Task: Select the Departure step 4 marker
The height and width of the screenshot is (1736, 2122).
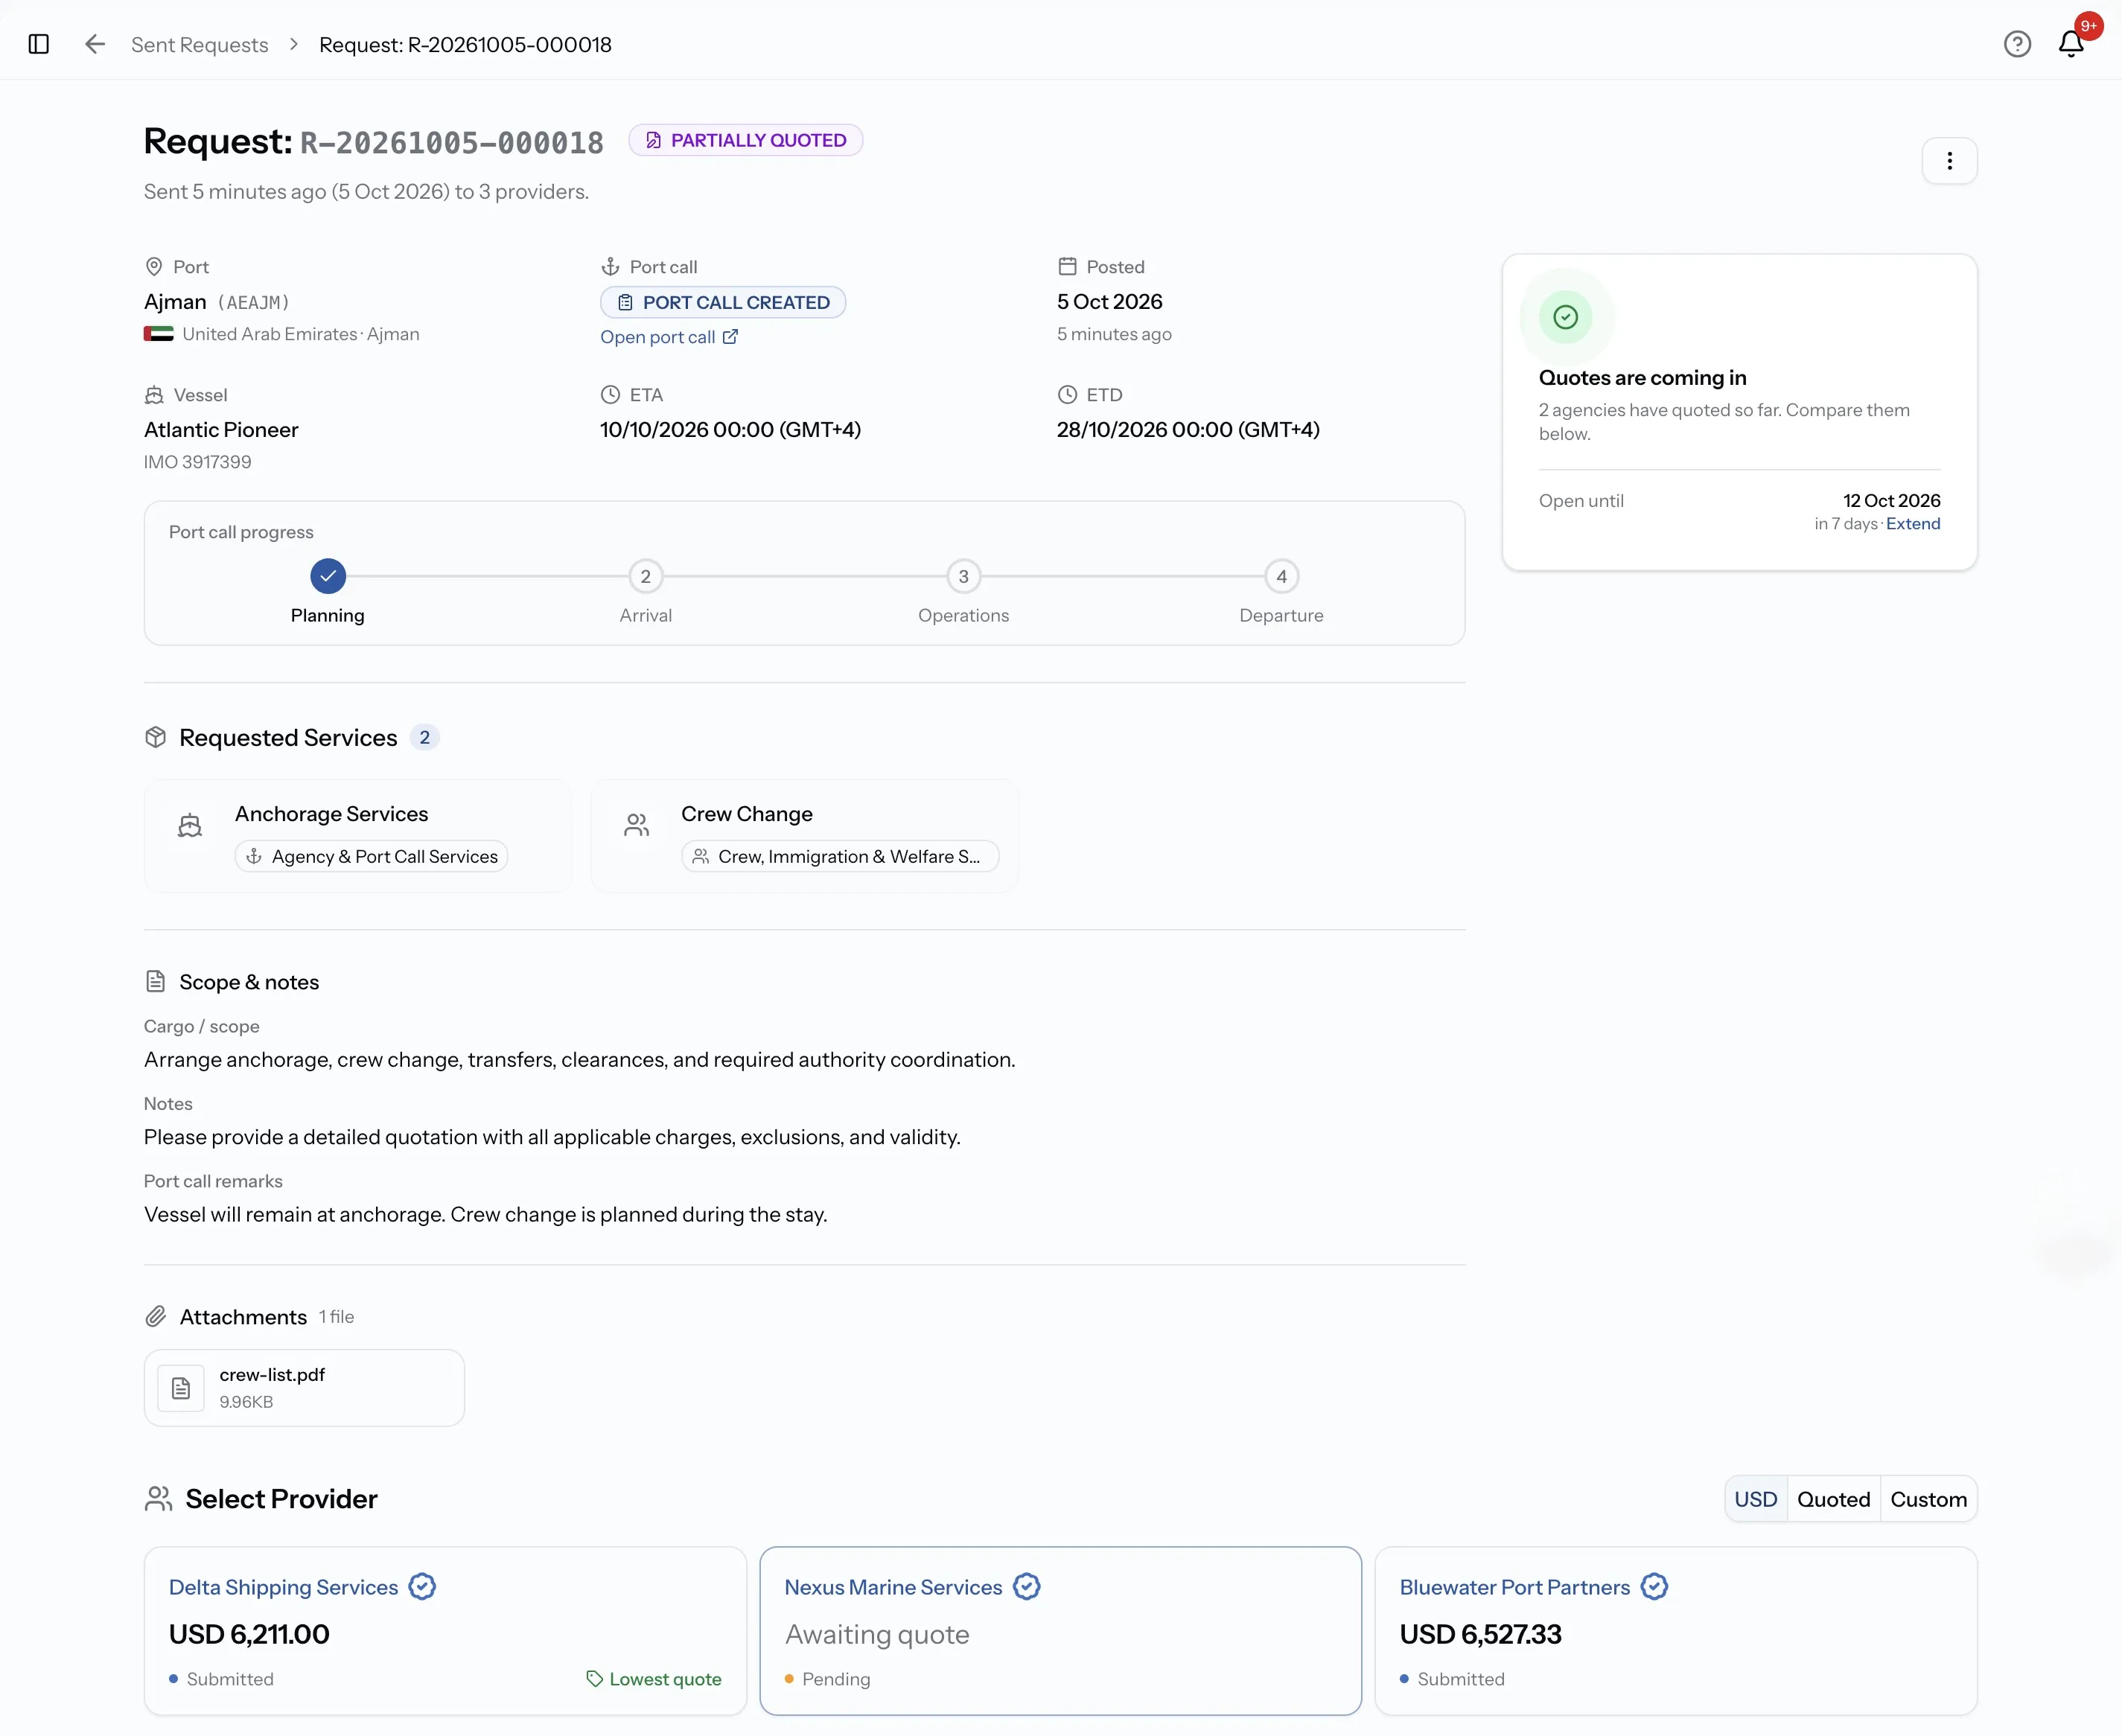Action: (x=1282, y=577)
